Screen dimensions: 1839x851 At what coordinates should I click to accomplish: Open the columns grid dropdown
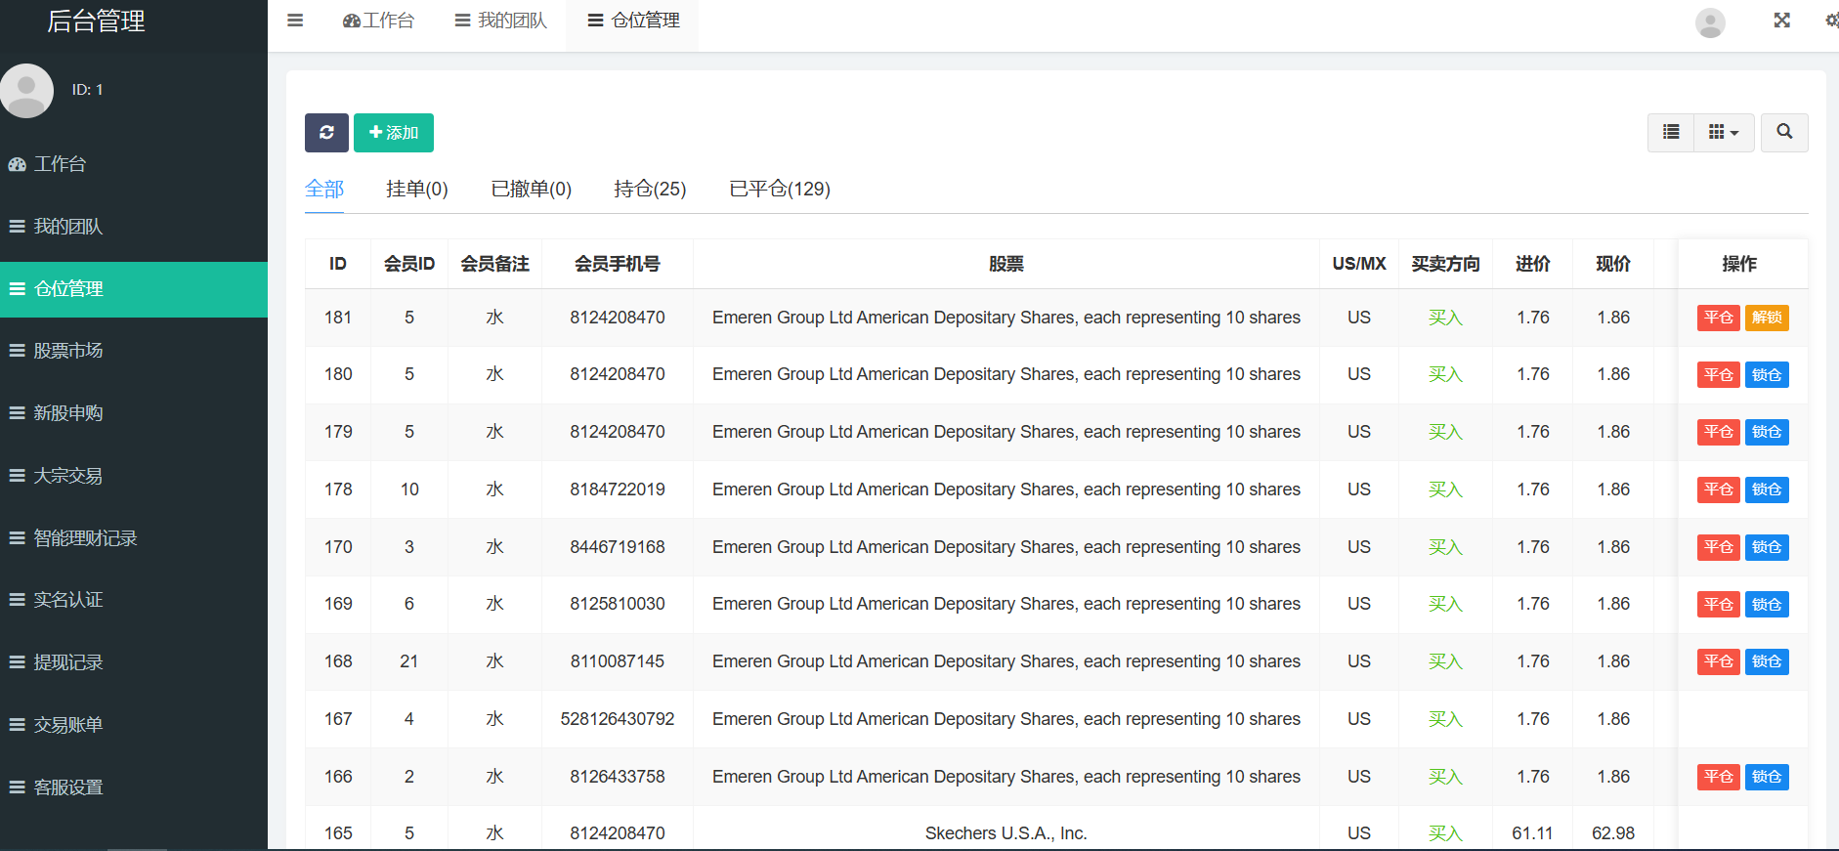point(1723,132)
